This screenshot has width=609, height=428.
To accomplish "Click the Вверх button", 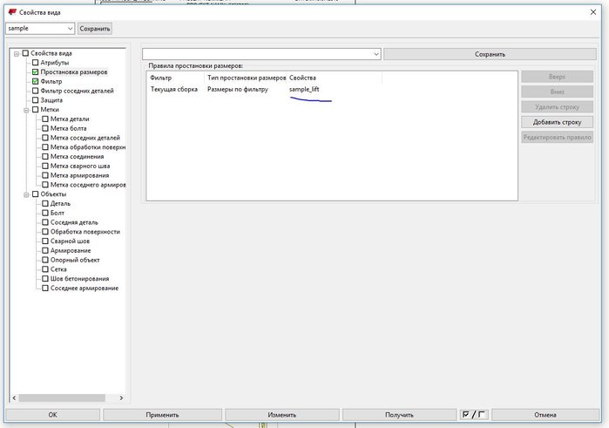I will coord(557,77).
